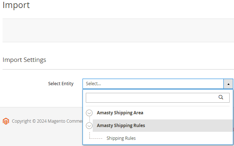The height and width of the screenshot is (146, 234).
Task: Click the 'Select...' placeholder text
Action: coord(93,84)
